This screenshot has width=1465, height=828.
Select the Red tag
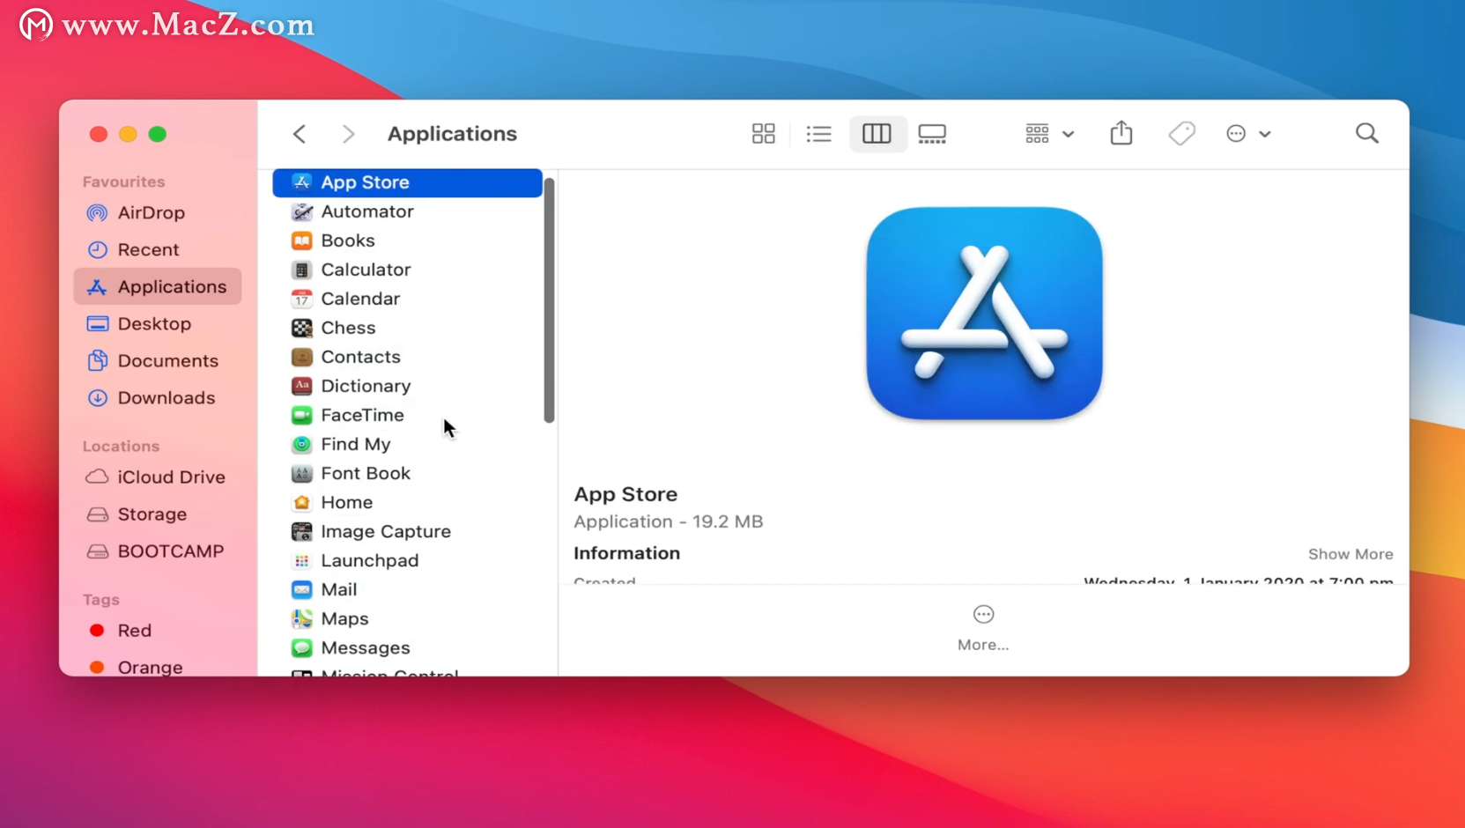(x=158, y=631)
